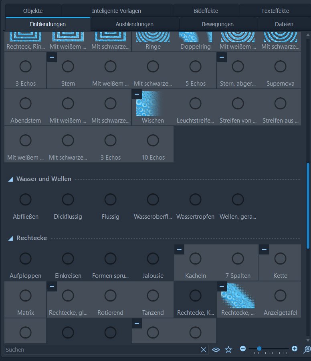Click the minus zoom-out icon
The width and height of the screenshot is (311, 361).
point(243,349)
